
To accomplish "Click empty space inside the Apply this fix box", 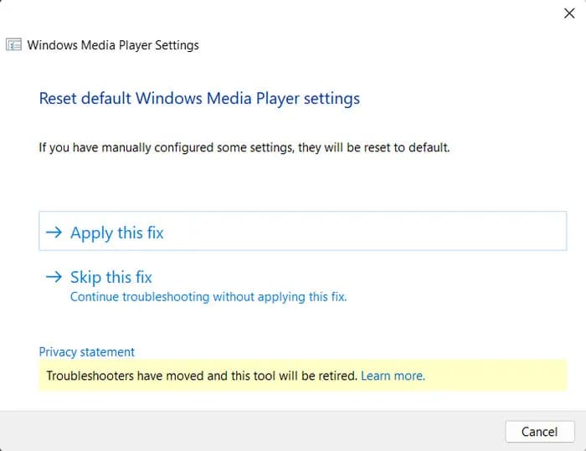I will [x=377, y=231].
